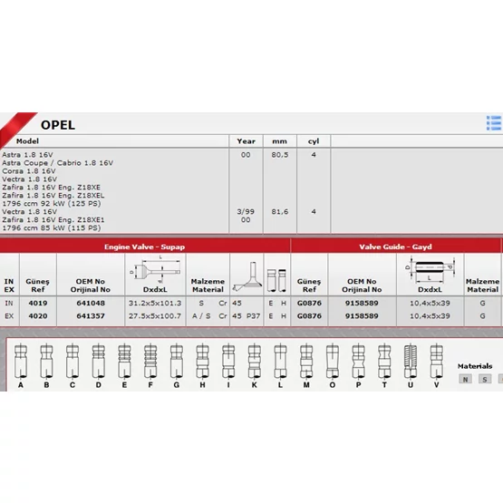Viewport: 503px width, 503px height.
Task: Select valve stem type I icon
Action: (228, 362)
